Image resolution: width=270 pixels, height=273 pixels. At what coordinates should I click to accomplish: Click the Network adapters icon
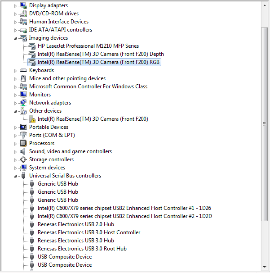[23, 103]
